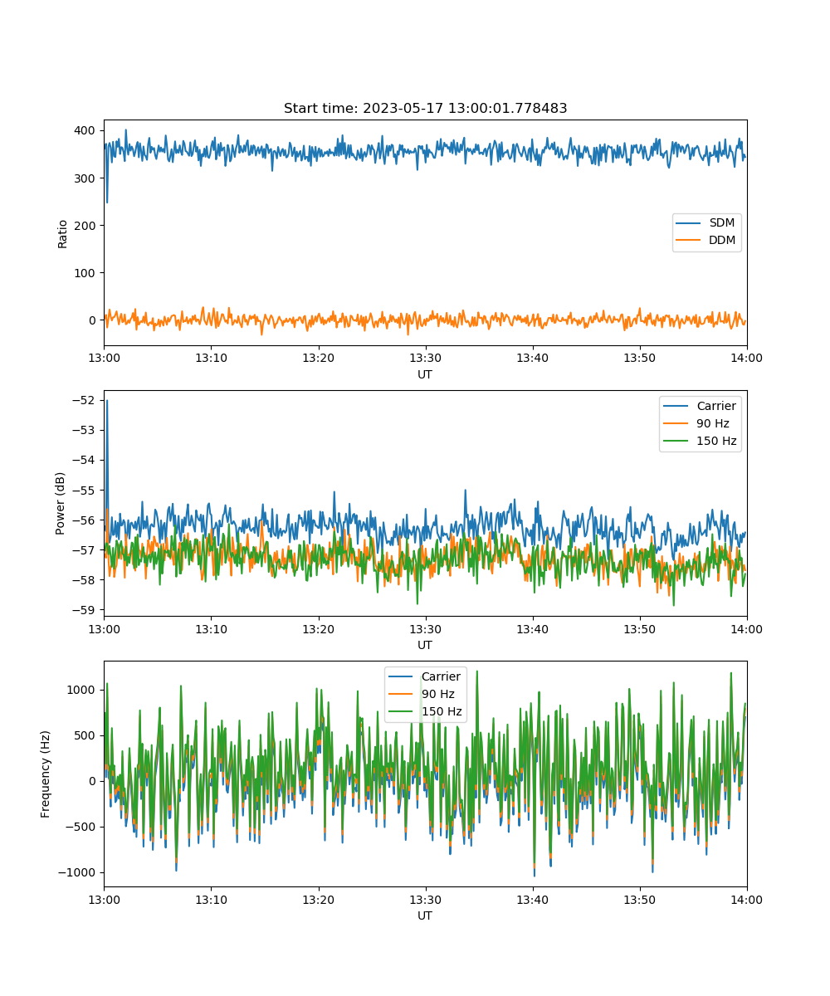Click the '−57' tick on the Power axis
The width and height of the screenshot is (830, 996).
(85, 549)
